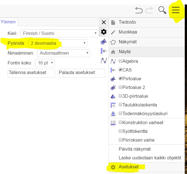
Task: Open CAS settings icon in sidebar
Action: coord(104,51)
